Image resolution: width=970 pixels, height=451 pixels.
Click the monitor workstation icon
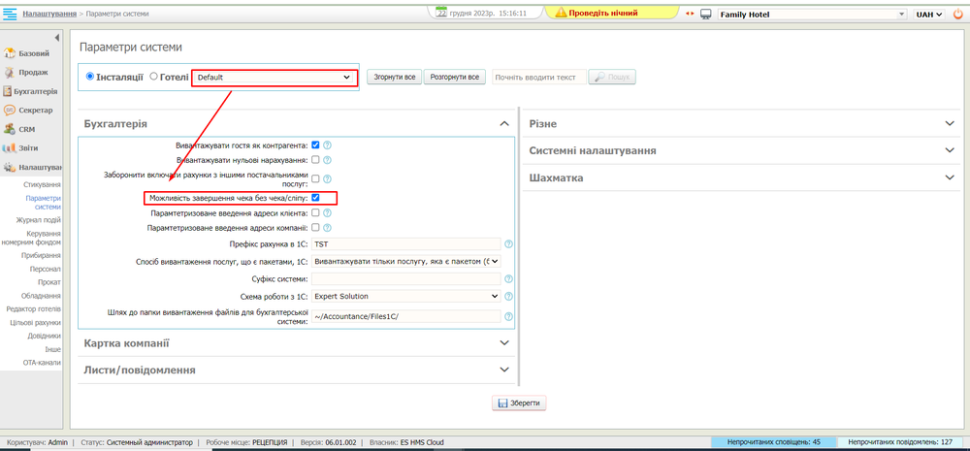(706, 15)
